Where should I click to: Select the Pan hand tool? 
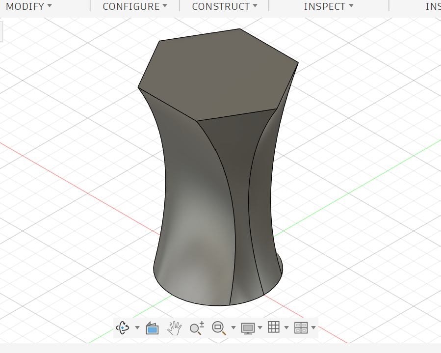point(174,328)
